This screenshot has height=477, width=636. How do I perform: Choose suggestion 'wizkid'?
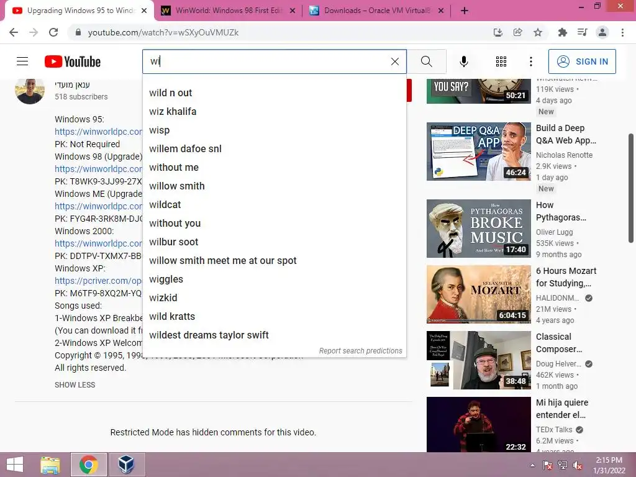274,298
